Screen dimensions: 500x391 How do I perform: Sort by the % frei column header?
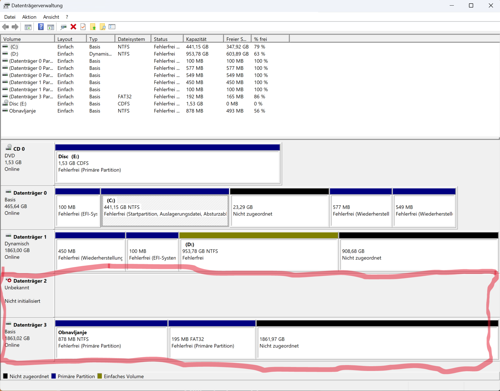tap(270, 39)
